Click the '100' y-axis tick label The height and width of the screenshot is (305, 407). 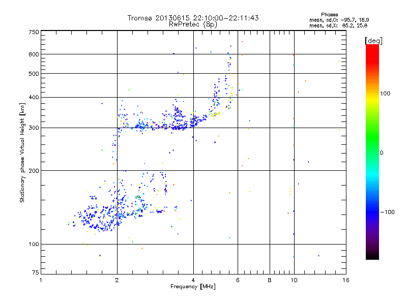click(x=34, y=244)
